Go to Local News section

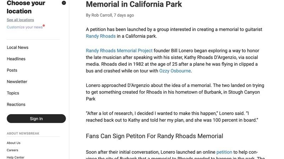(17, 47)
